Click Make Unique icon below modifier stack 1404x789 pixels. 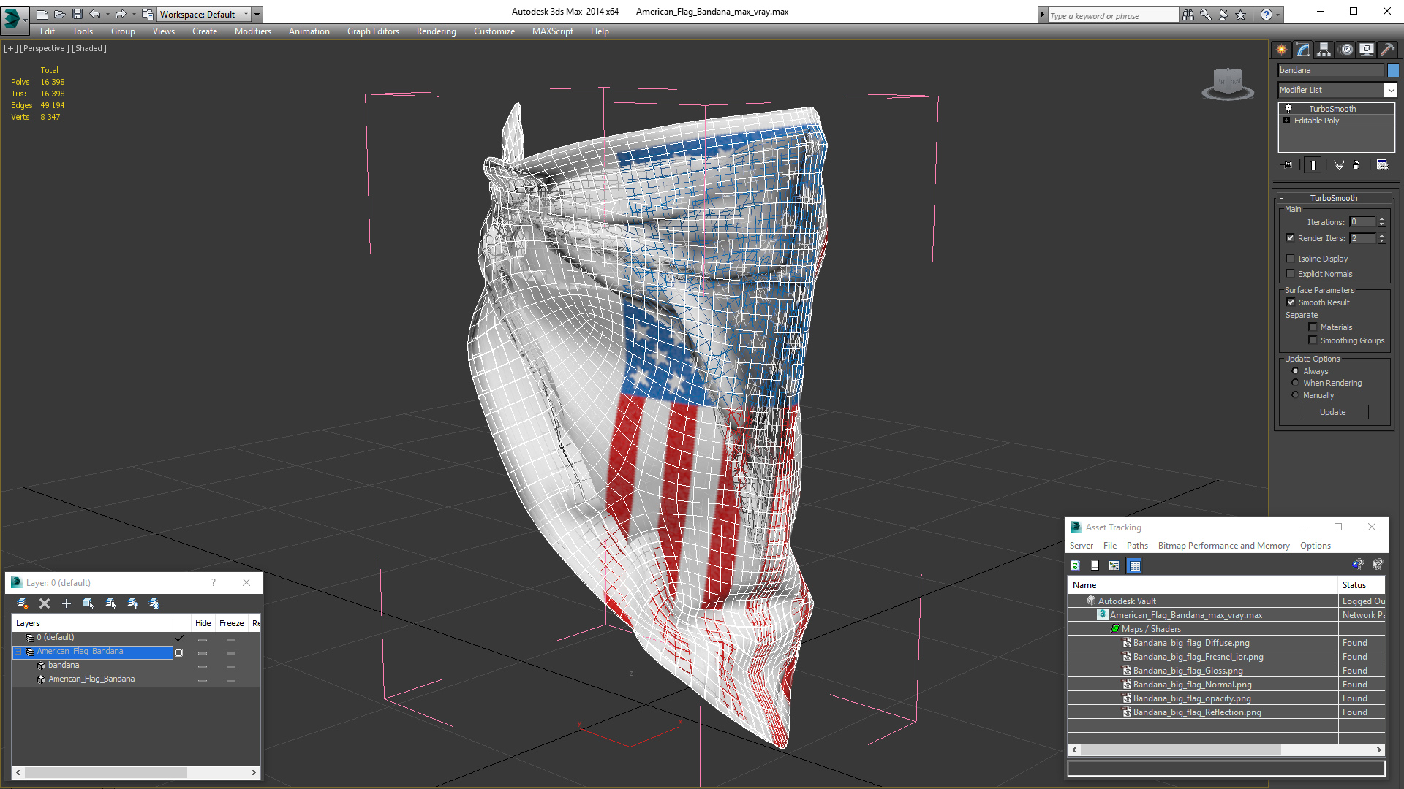(x=1339, y=165)
